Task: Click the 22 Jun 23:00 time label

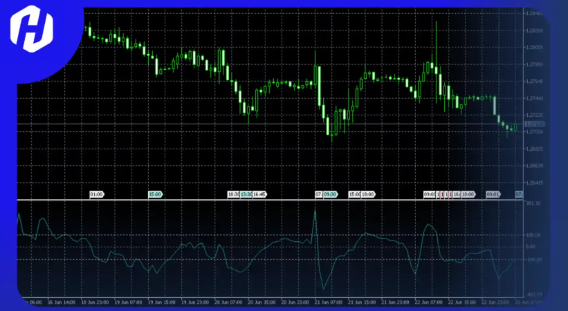Action: [x=495, y=302]
